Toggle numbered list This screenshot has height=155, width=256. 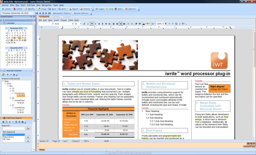[132, 24]
